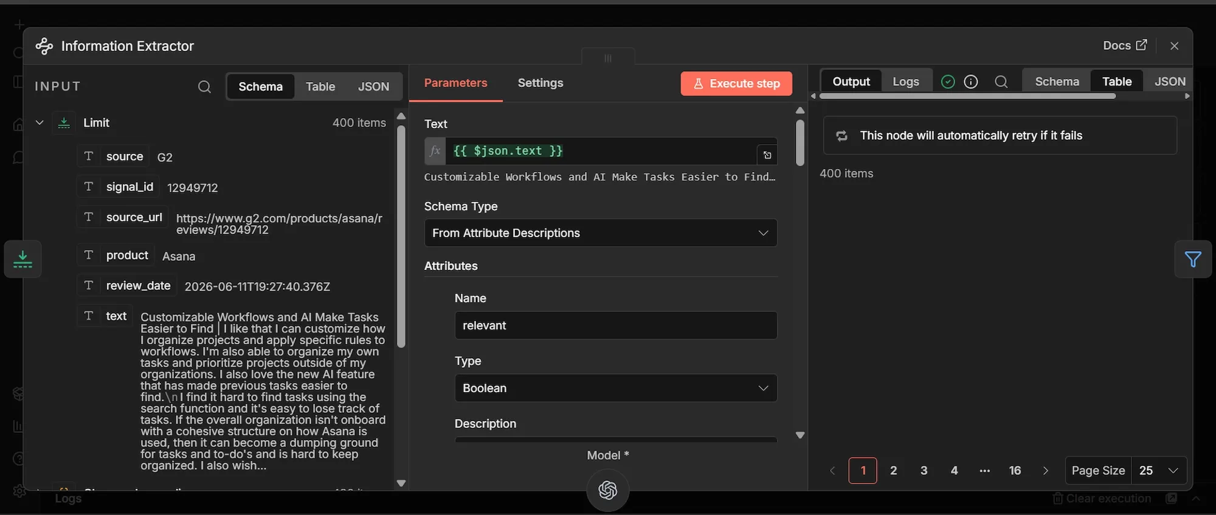Image resolution: width=1216 pixels, height=515 pixels.
Task: Switch to the Output tab
Action: pyautogui.click(x=851, y=81)
